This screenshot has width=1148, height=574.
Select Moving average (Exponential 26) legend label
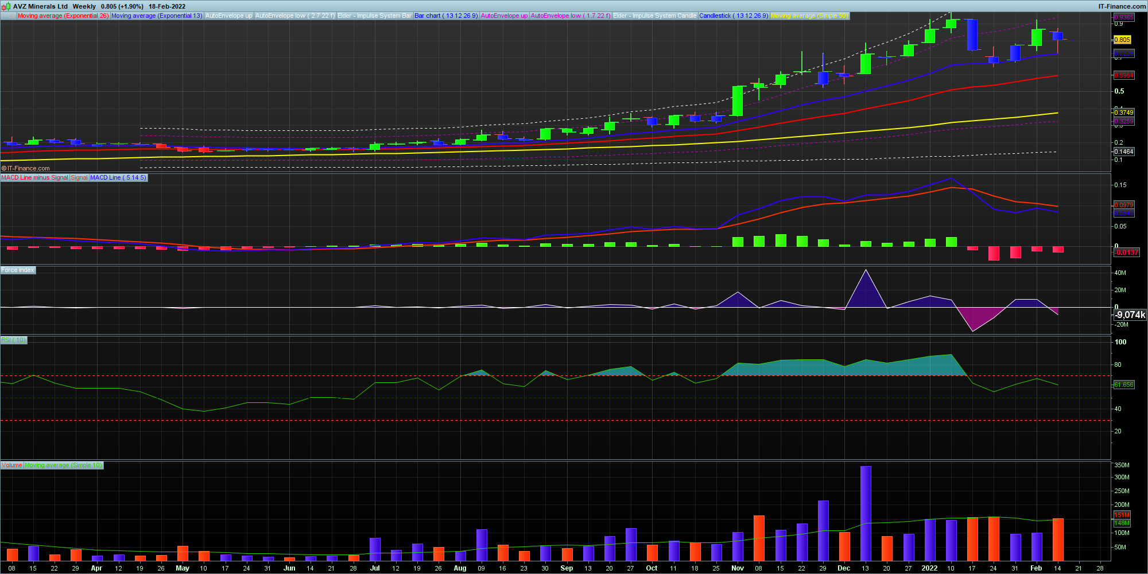tap(63, 15)
